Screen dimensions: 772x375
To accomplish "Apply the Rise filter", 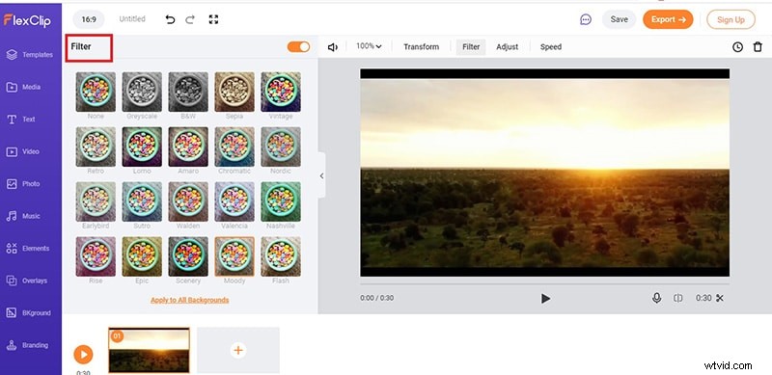I will click(x=96, y=256).
